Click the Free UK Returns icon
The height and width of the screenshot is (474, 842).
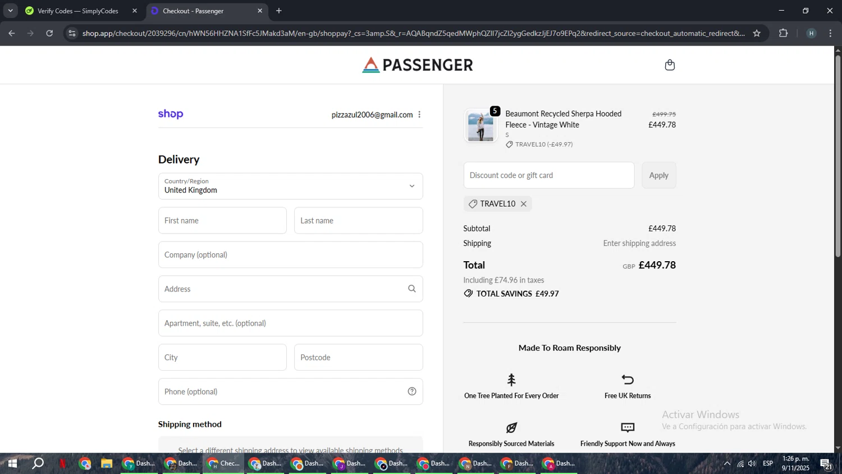point(628,380)
